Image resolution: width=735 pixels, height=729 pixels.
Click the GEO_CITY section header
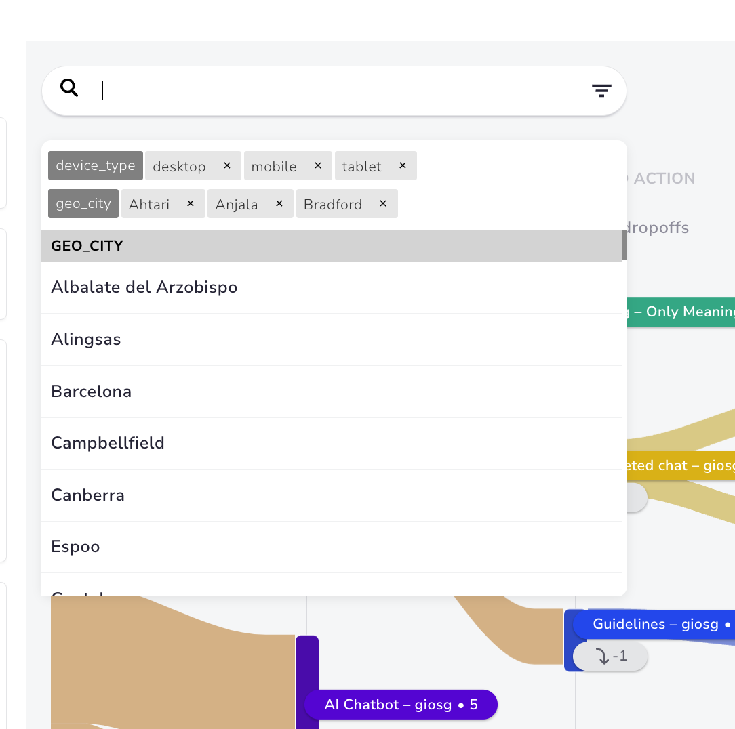click(332, 246)
